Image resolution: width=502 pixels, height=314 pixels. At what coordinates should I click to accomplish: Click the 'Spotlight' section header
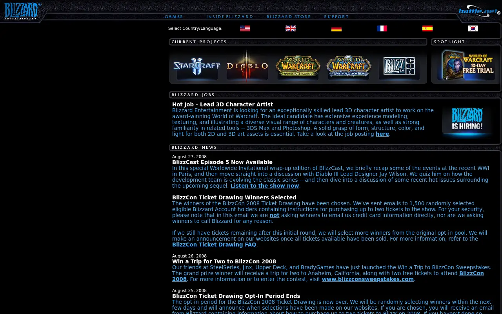[x=449, y=42]
